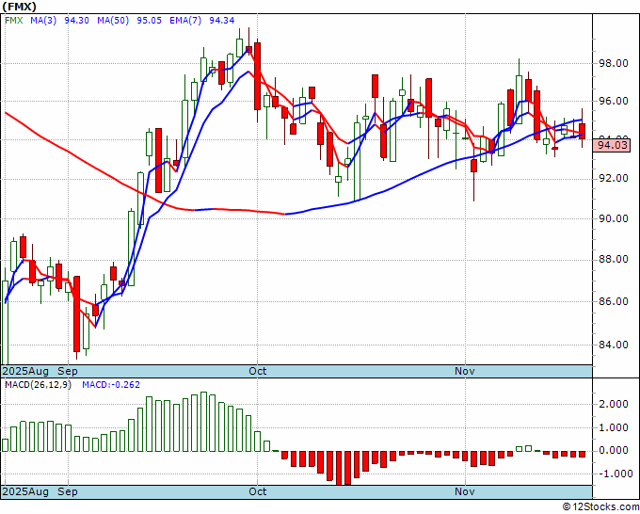Click the MA(3) legend label
Viewport: 640px width, 514px height.
(x=43, y=21)
